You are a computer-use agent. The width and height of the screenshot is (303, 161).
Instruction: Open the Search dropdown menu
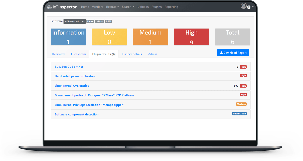point(128,7)
